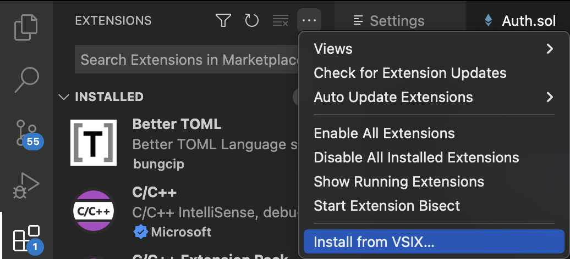Expand the Views submenu
Viewport: 570px width, 259px height.
click(x=434, y=49)
